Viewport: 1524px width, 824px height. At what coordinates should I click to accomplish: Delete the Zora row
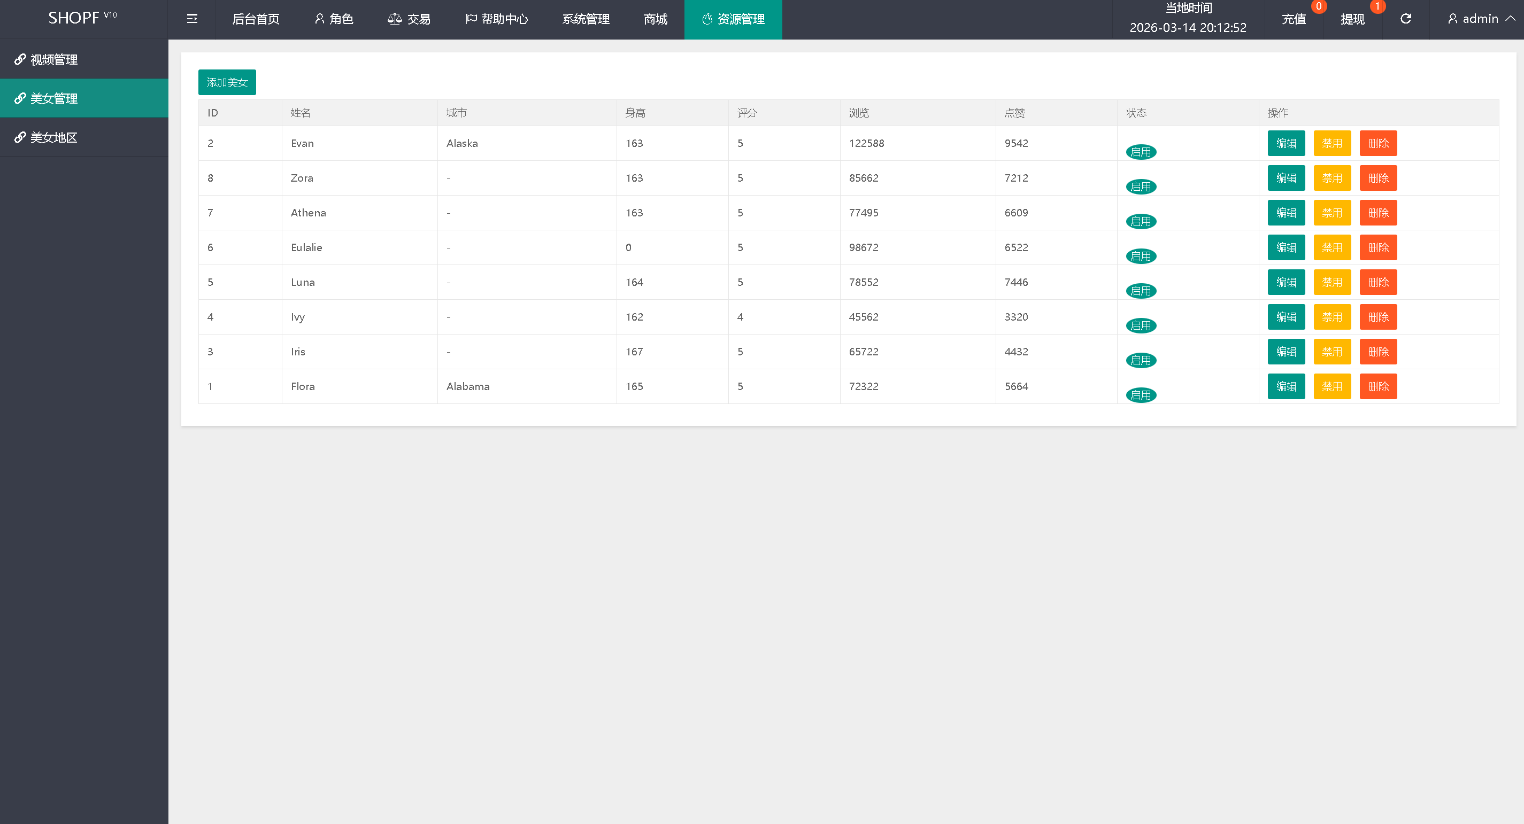pos(1379,178)
